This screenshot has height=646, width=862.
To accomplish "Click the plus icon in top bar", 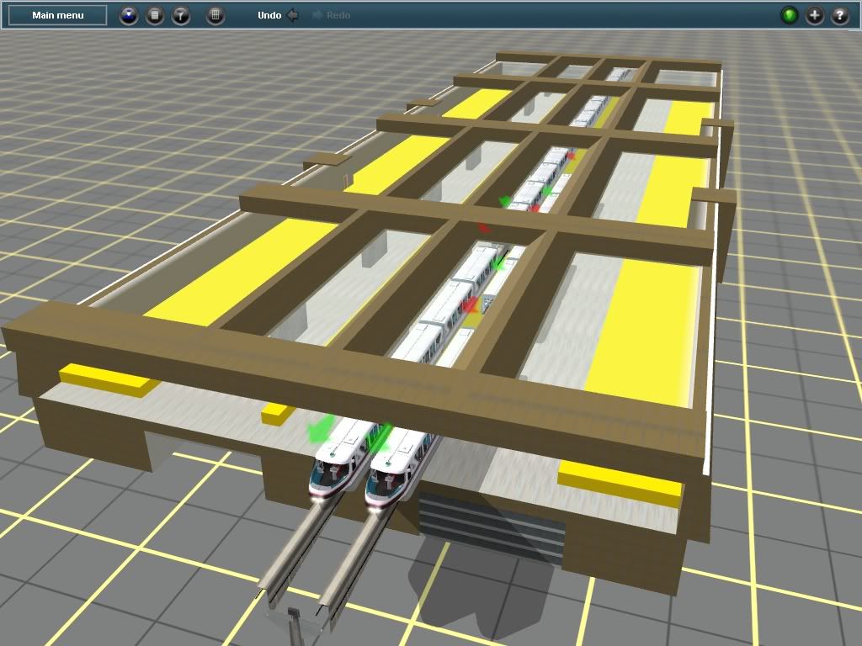I will (x=815, y=15).
